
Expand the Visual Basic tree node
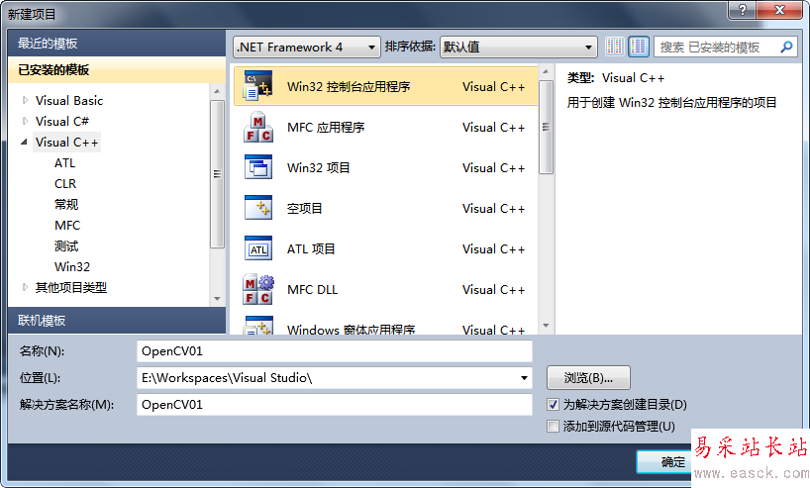25,100
